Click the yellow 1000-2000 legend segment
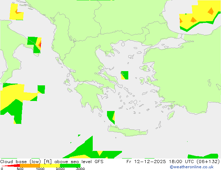The height and width of the screenshot is (170, 221). pyautogui.click(x=50, y=165)
